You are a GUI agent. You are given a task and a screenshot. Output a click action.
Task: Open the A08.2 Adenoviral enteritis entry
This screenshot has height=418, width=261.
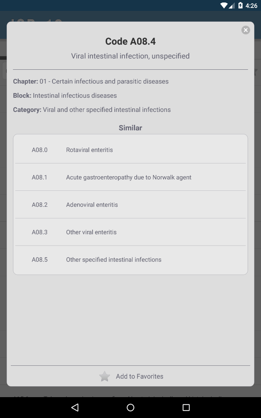(x=130, y=205)
